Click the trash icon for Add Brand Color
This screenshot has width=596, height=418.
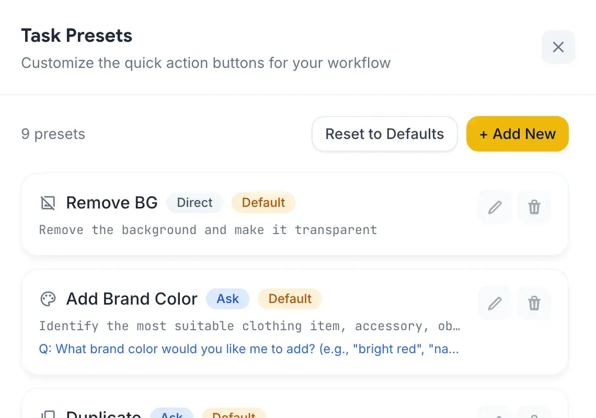point(534,303)
